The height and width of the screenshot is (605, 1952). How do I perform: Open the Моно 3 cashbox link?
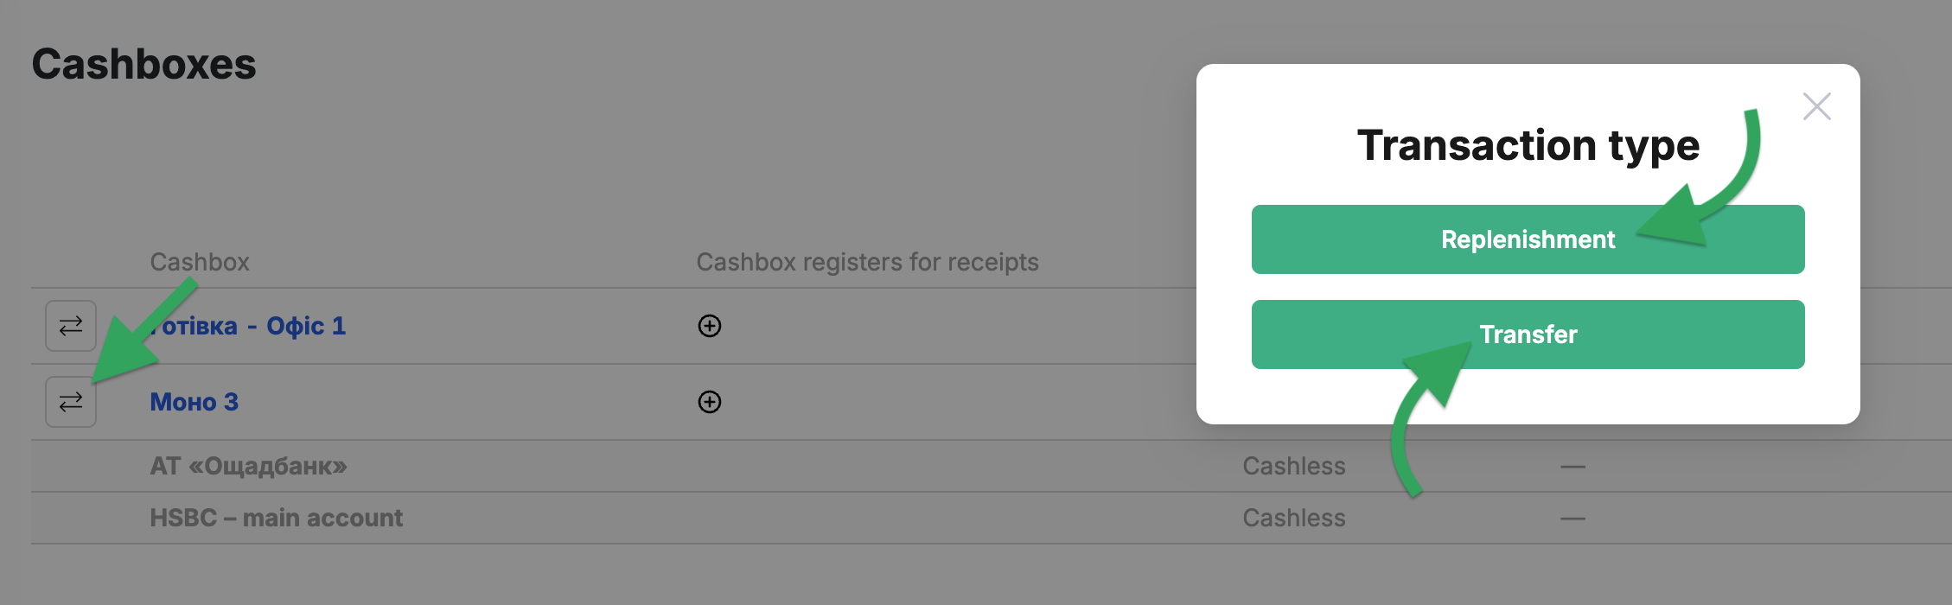(194, 402)
